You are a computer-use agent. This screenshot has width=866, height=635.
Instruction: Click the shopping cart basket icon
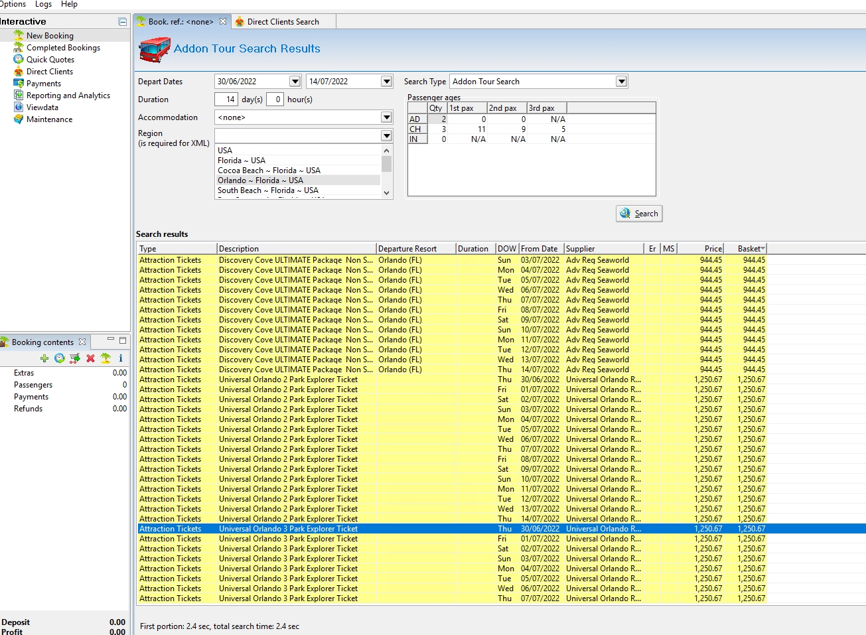tap(75, 358)
